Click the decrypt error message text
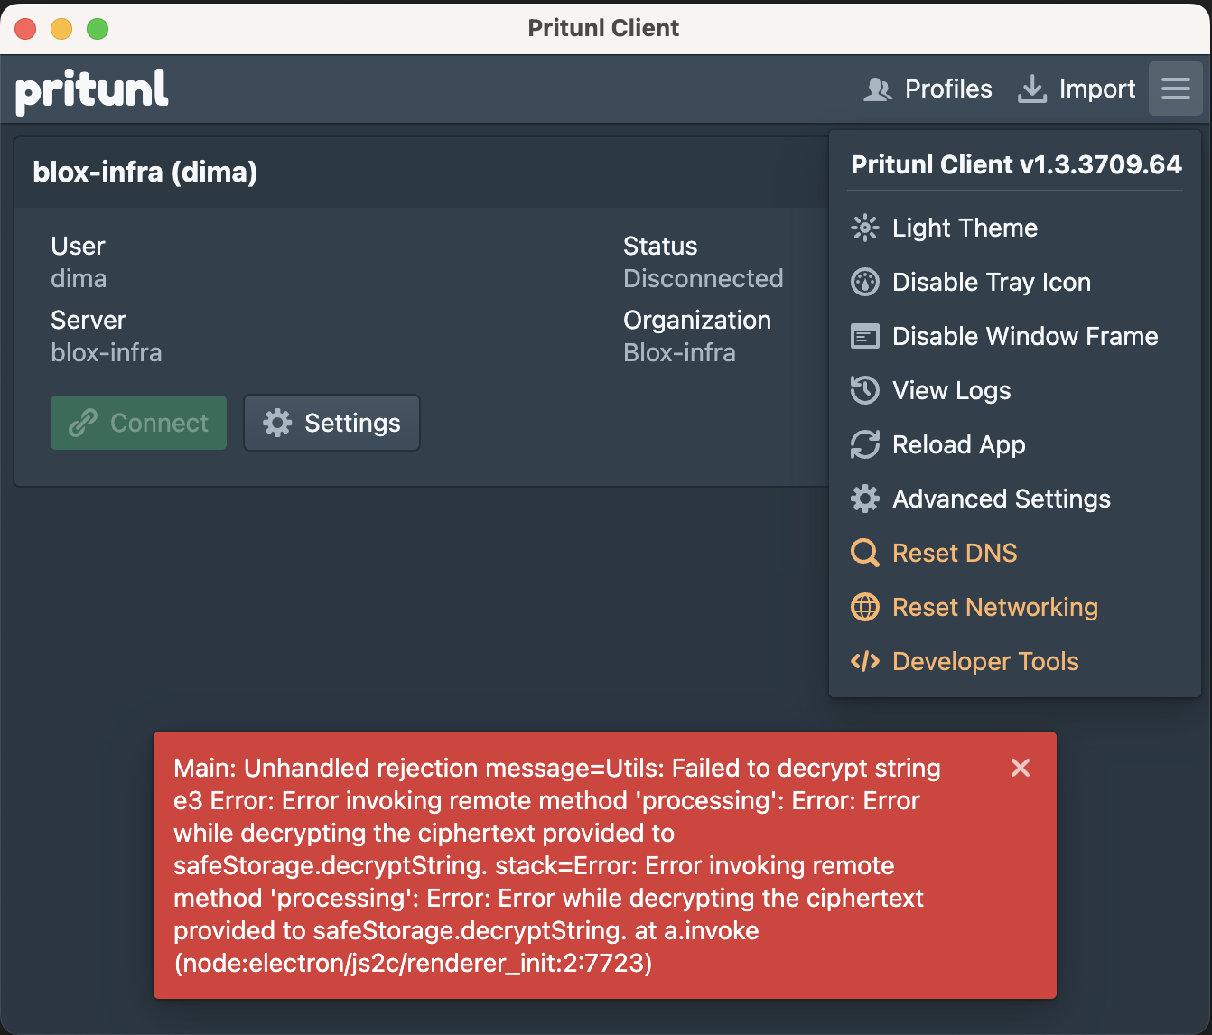Viewport: 1212px width, 1035px height. pos(558,865)
